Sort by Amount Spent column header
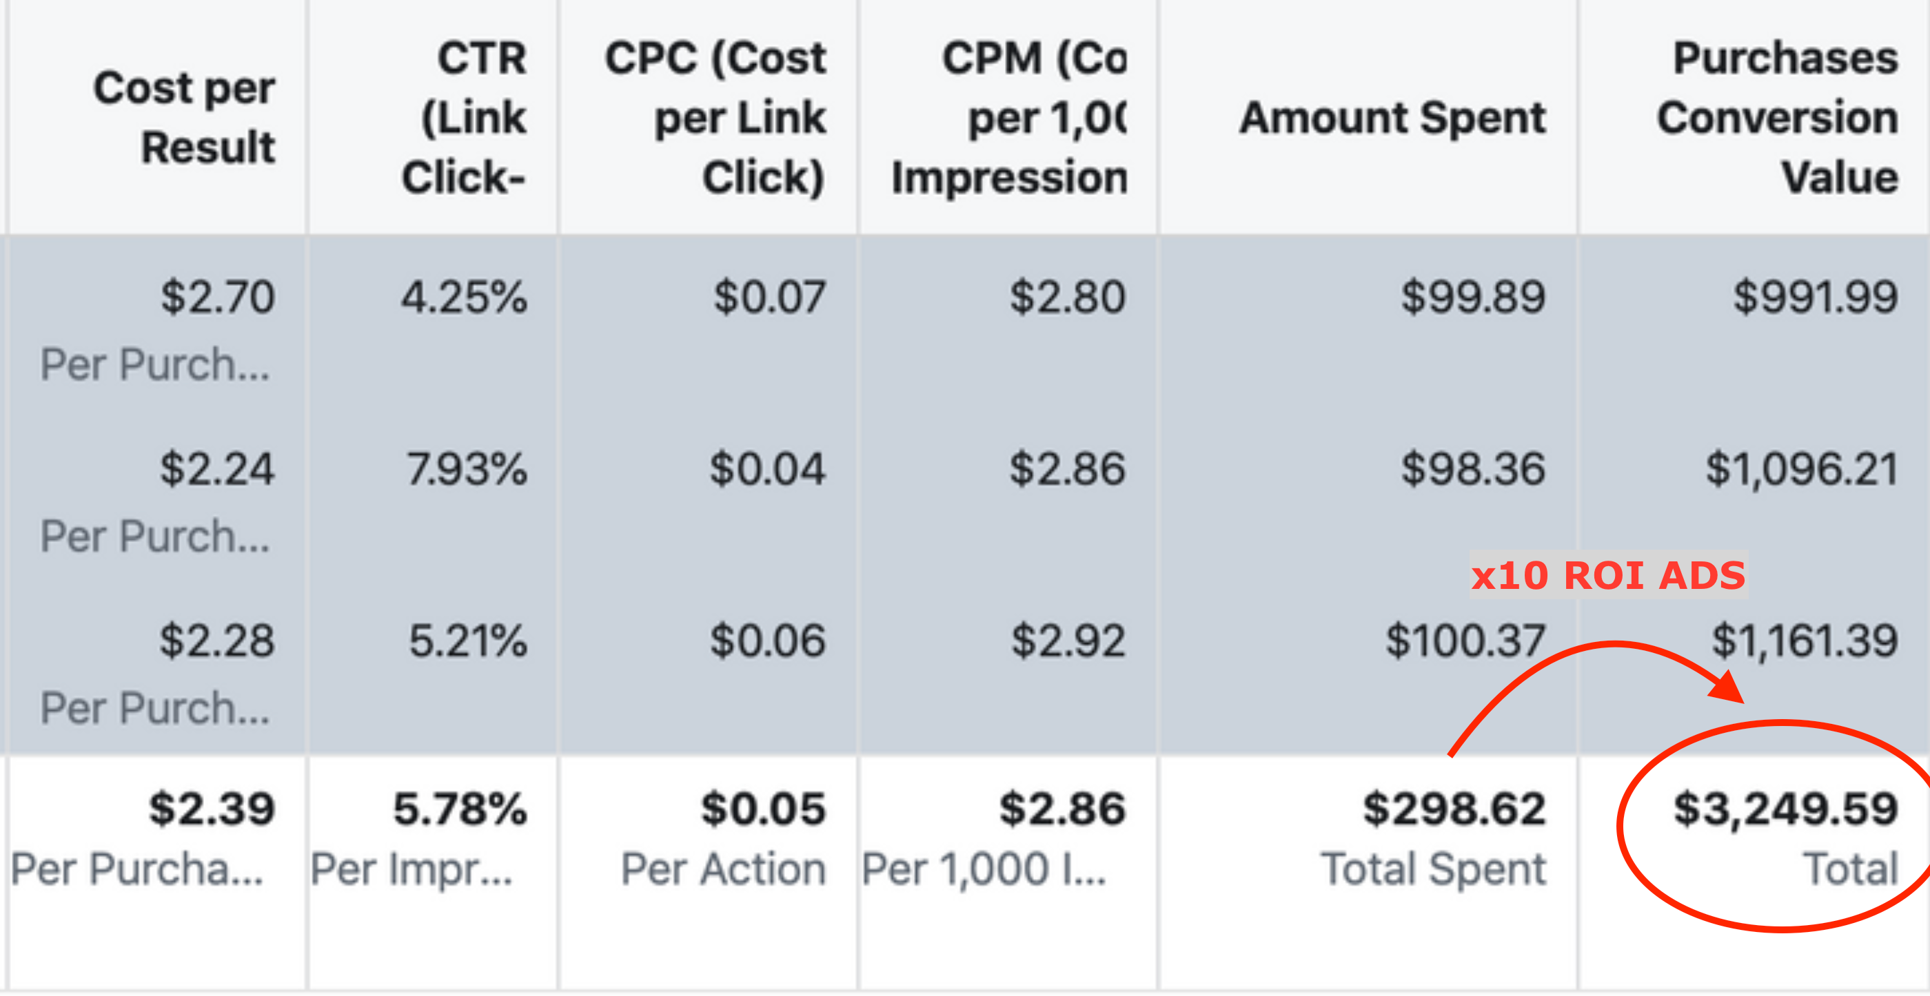 pos(1392,118)
